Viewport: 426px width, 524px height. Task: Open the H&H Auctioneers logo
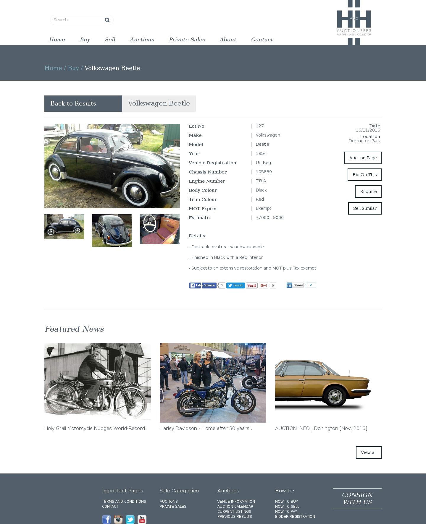(x=354, y=23)
